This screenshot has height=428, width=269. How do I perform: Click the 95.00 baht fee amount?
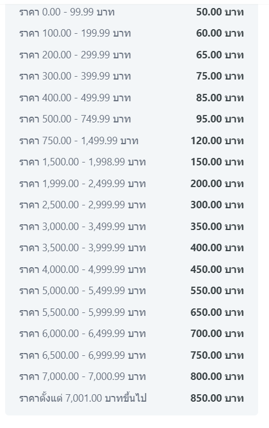point(220,119)
